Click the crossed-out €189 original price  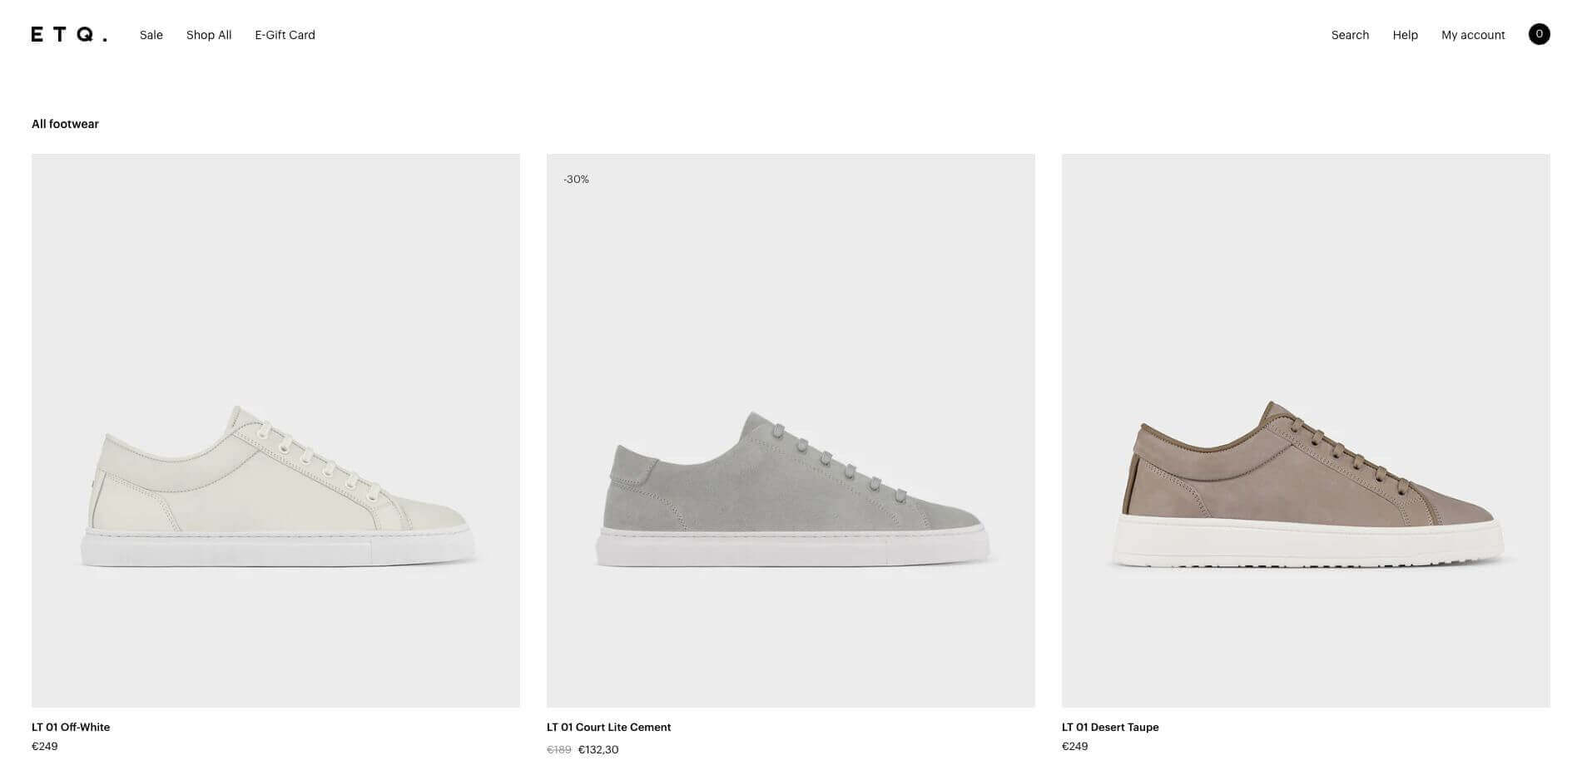[x=559, y=749]
